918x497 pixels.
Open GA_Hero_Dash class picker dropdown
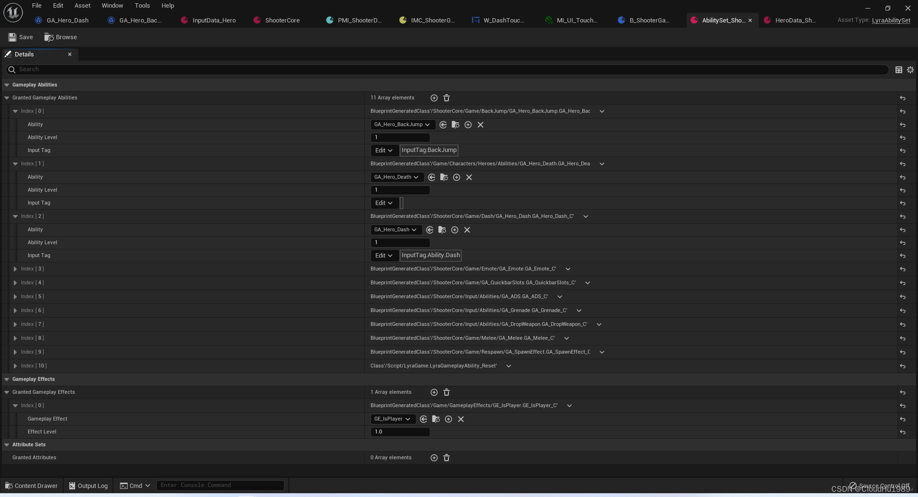[x=396, y=230]
